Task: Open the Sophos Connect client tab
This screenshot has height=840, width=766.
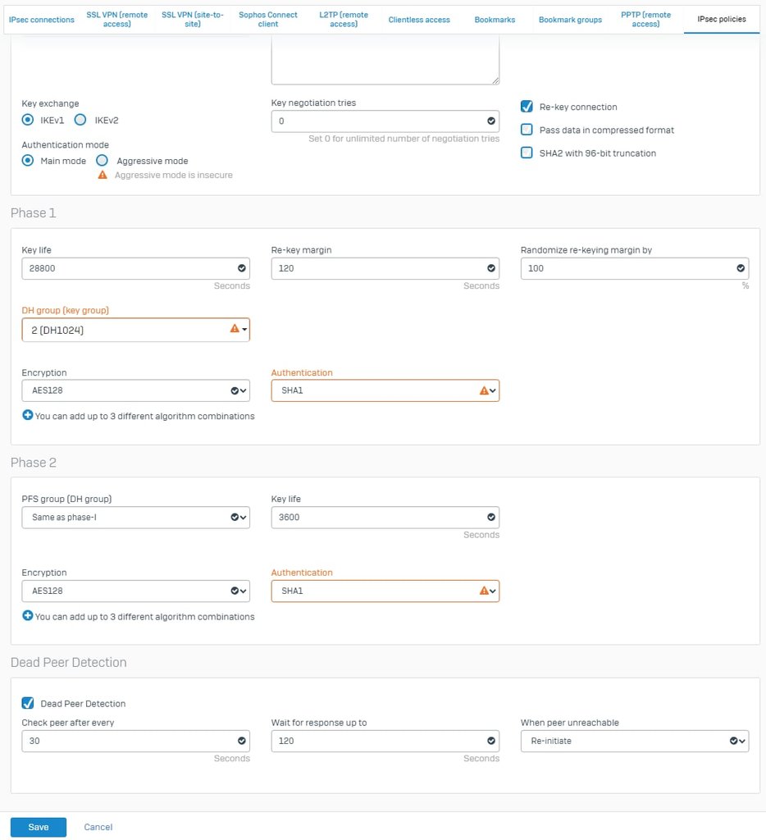Action: click(x=268, y=20)
